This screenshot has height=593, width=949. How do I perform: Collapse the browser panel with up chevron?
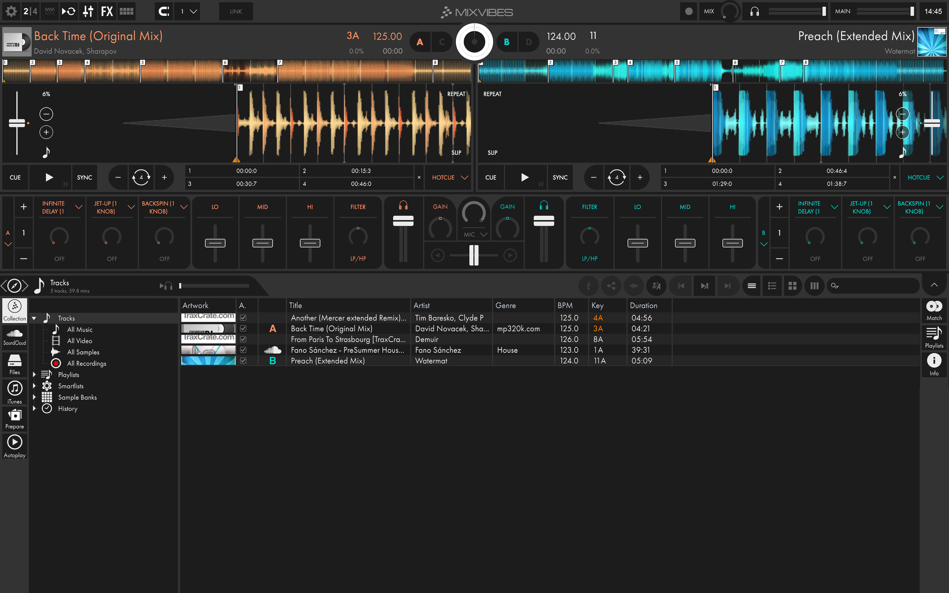934,285
